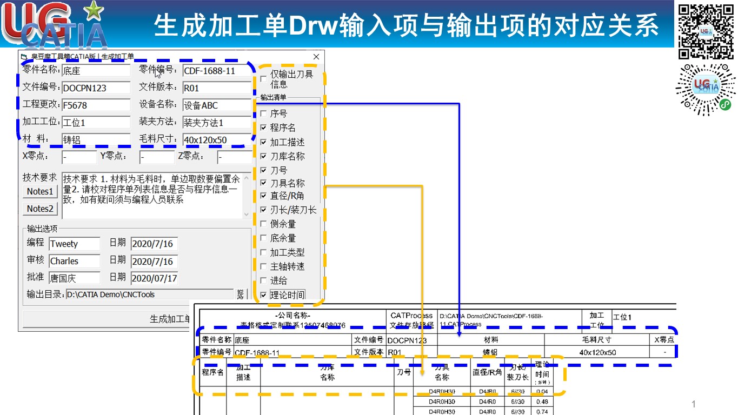Screen dimensions: 738x415
Task: Click the top QR code image
Action: click(x=706, y=31)
